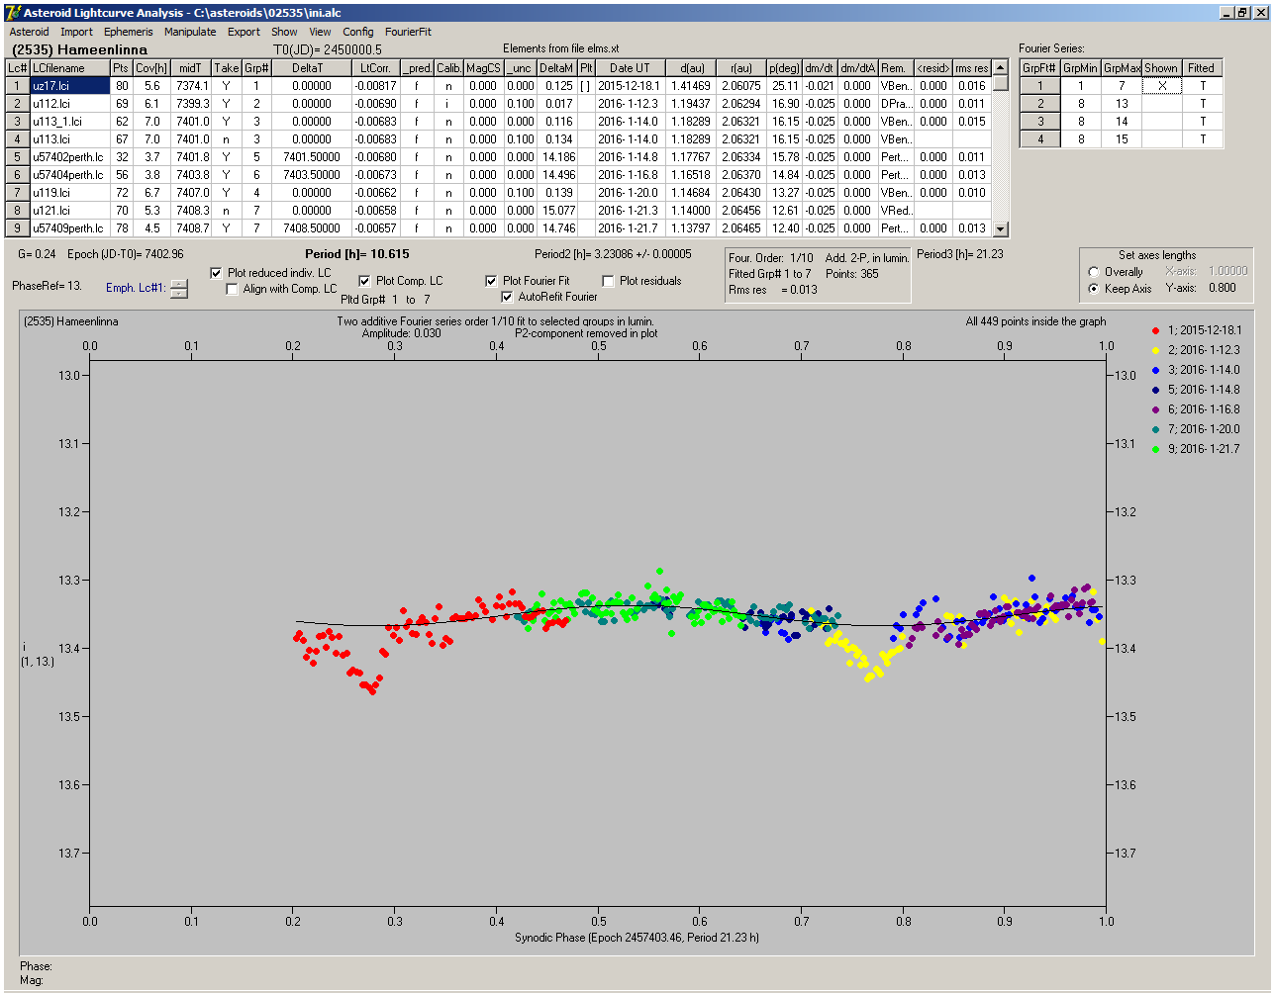Click the LCfilename column header
Image resolution: width=1275 pixels, height=993 pixels.
click(x=69, y=68)
